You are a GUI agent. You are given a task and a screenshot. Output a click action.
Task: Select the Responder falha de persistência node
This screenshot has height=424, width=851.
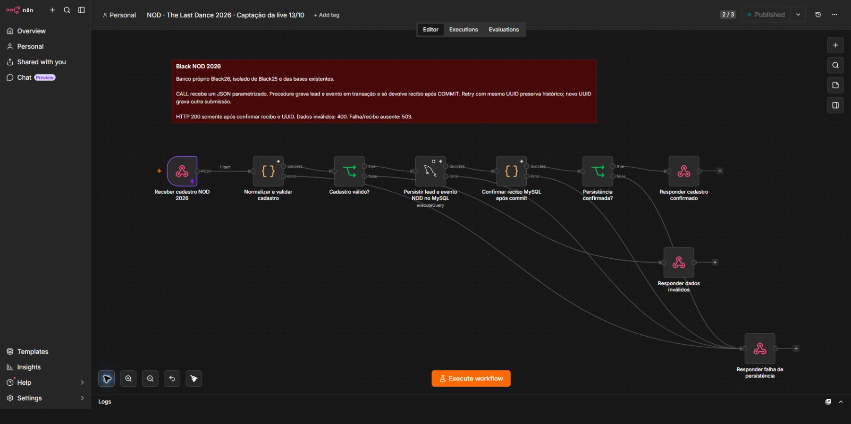(760, 348)
